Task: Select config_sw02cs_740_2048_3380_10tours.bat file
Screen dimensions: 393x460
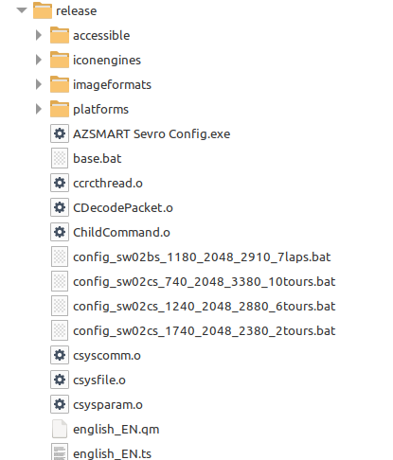Action: (204, 282)
